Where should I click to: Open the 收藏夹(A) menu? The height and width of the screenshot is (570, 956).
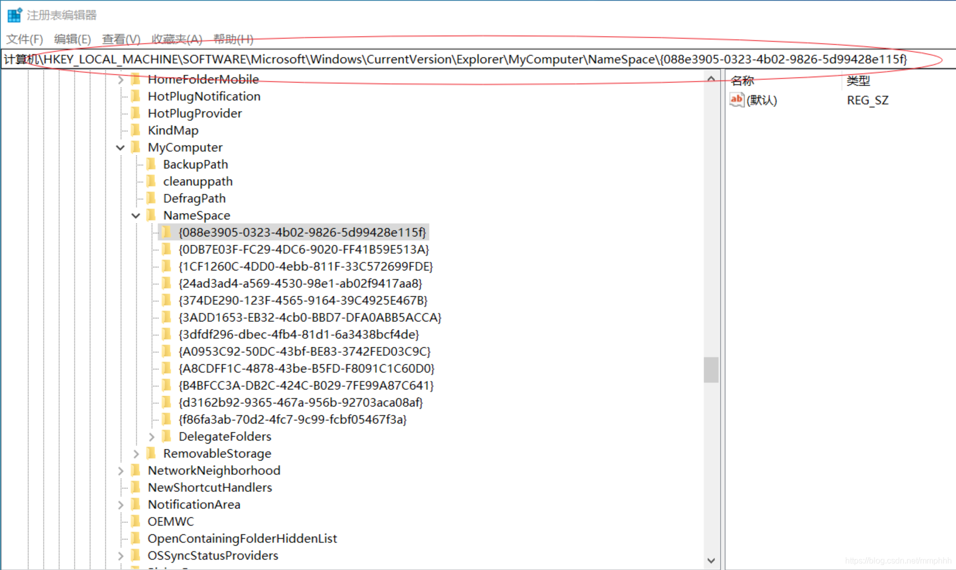(176, 39)
